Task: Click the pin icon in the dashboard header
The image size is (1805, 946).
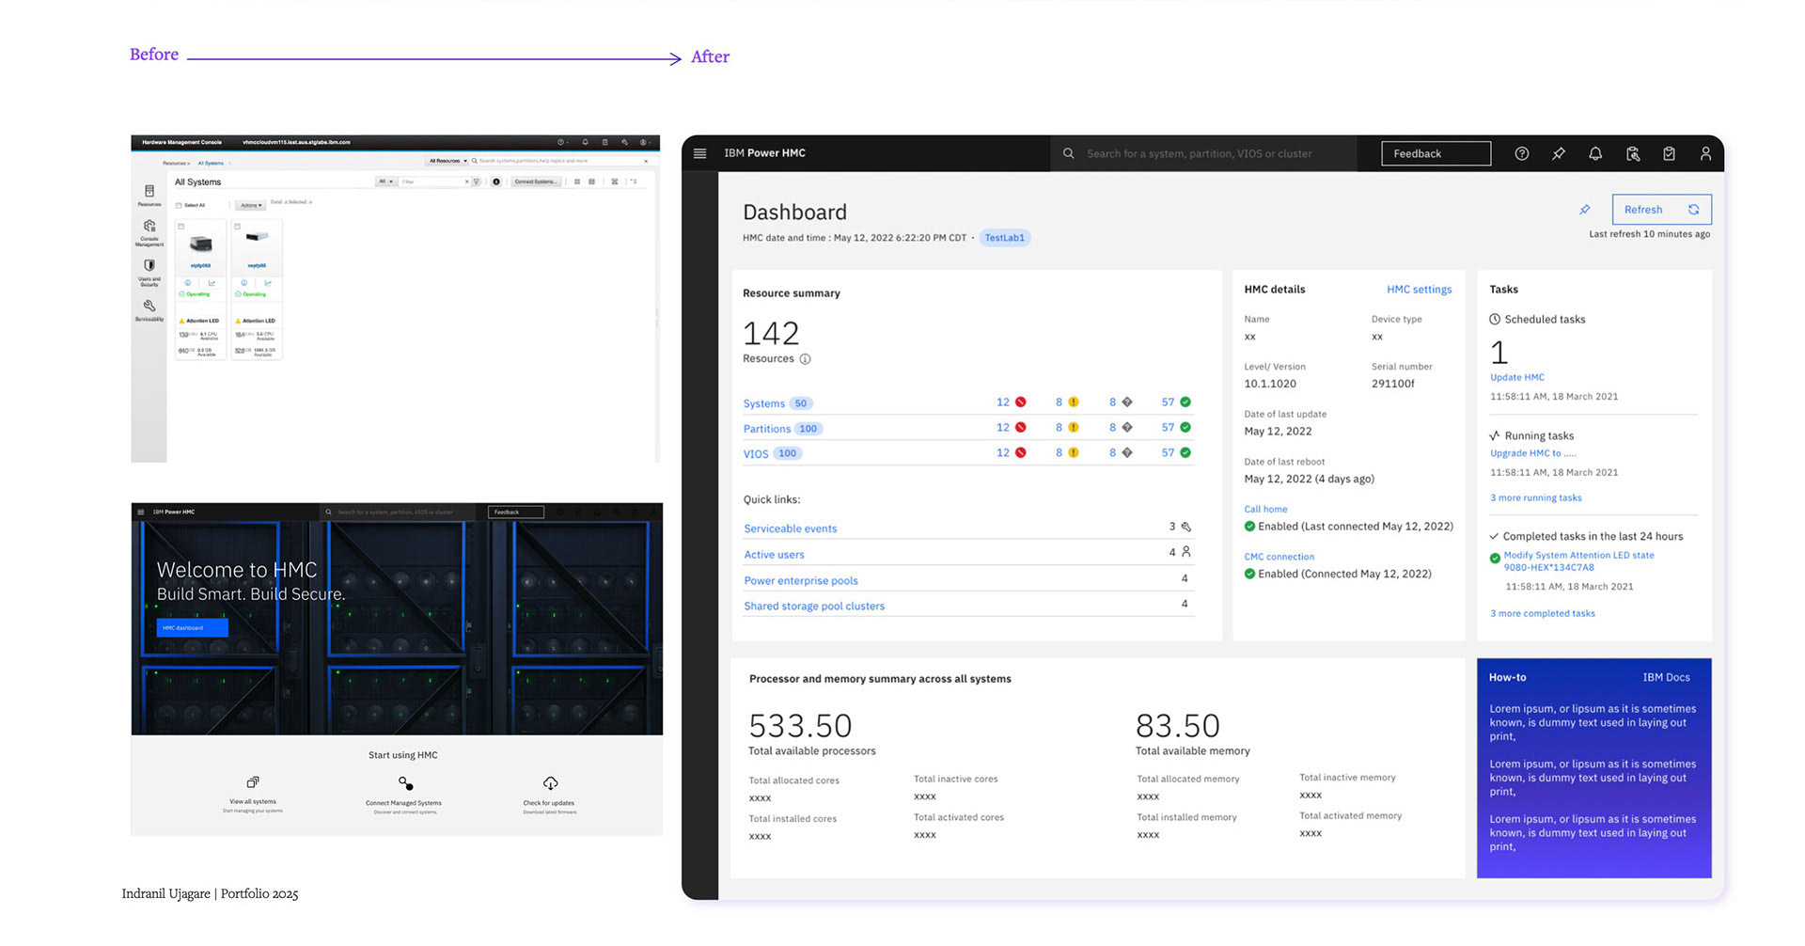Action: coord(1558,153)
